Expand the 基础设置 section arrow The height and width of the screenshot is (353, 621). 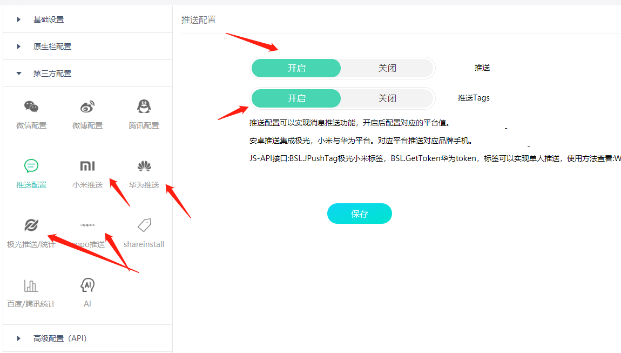[18, 19]
